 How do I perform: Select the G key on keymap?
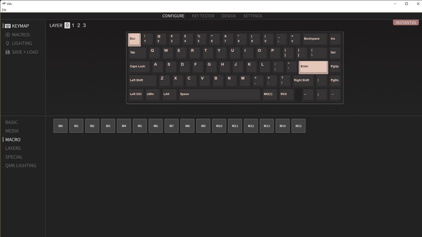click(211, 67)
